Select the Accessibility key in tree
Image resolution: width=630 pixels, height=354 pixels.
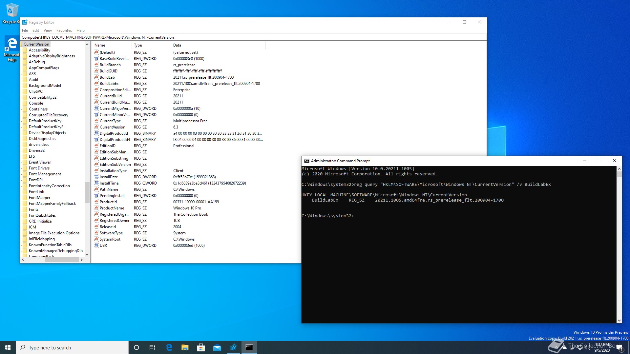[39, 50]
